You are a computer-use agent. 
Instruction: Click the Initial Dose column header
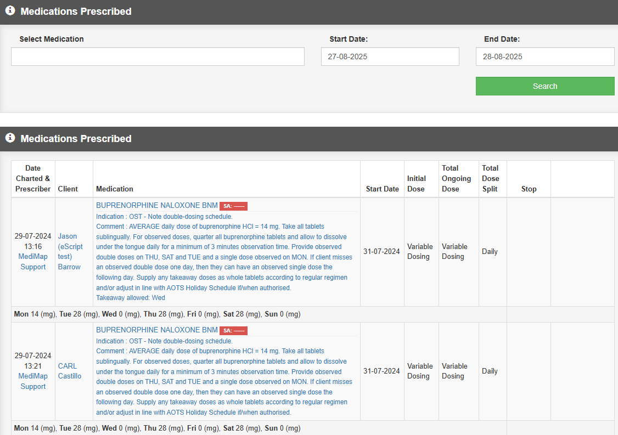417,183
